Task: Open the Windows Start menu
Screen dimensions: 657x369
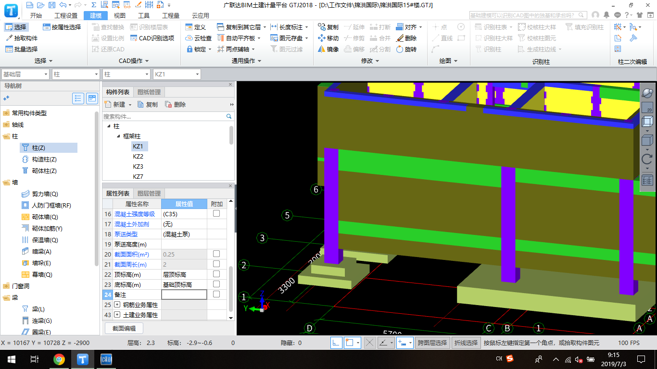Action: [x=12, y=359]
